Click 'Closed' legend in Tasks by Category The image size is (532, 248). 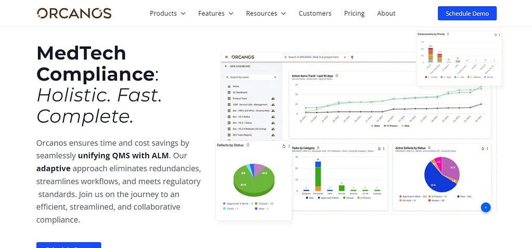pos(348,198)
